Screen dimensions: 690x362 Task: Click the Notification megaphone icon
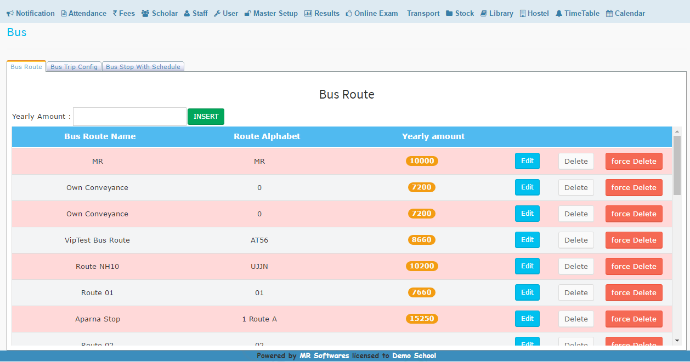pos(10,13)
